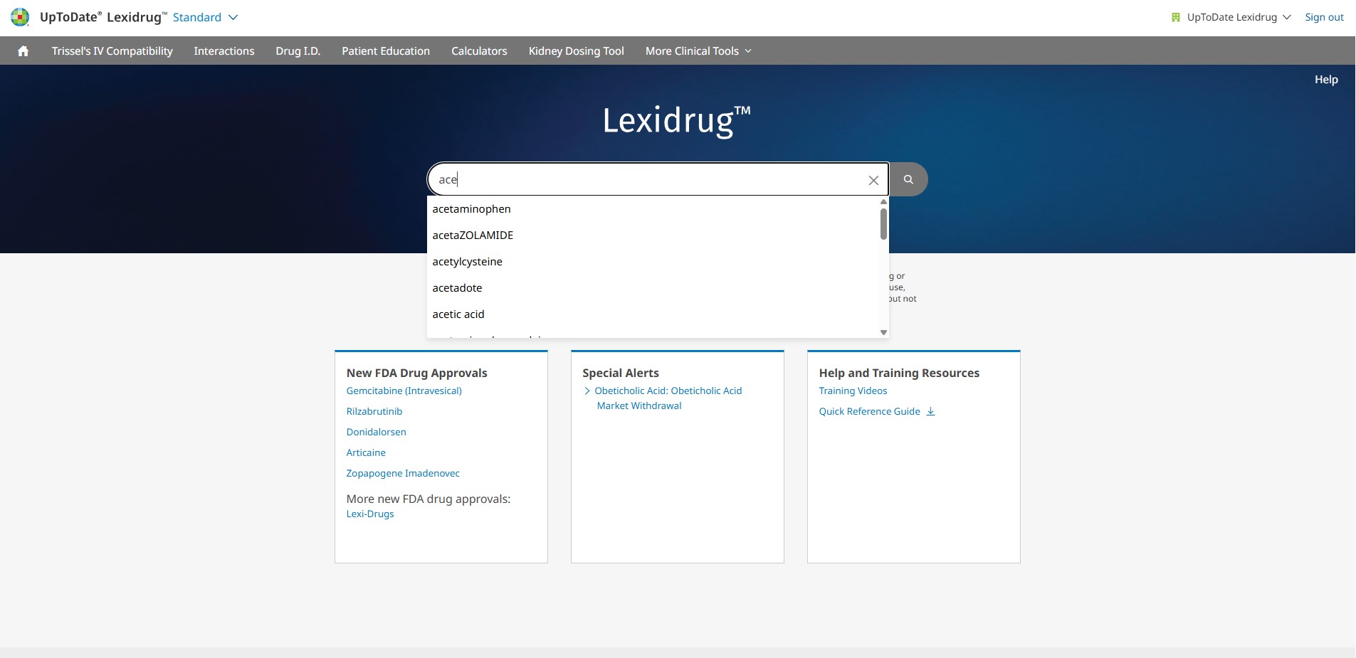1356x658 pixels.
Task: Click the Sign out link
Action: 1323,17
